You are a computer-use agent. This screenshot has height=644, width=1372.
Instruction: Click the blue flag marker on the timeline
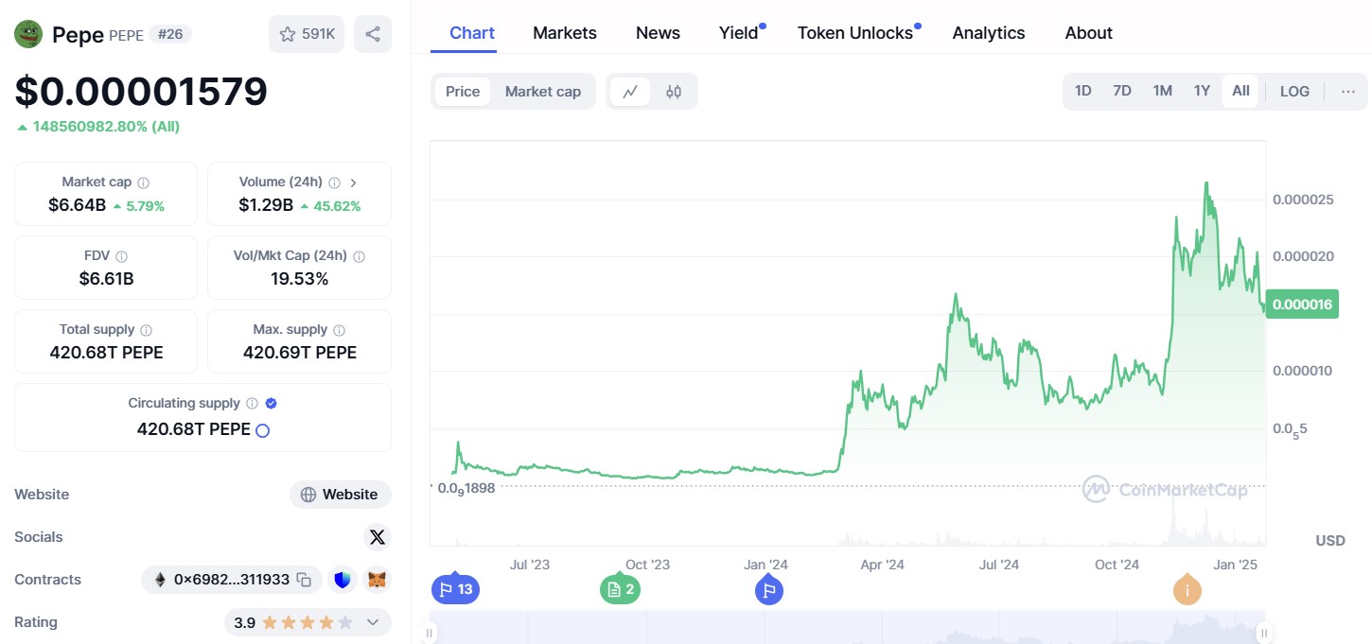(769, 588)
